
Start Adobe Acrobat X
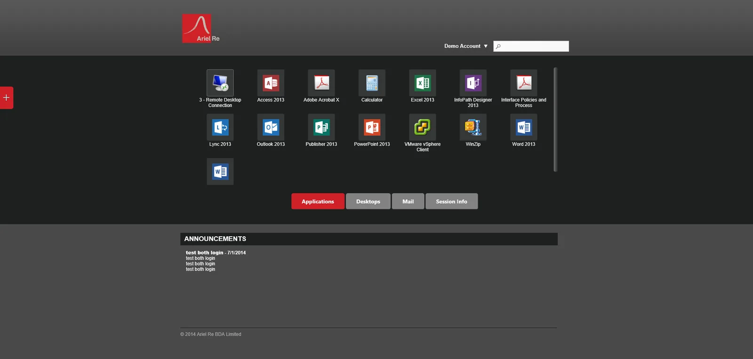click(321, 83)
